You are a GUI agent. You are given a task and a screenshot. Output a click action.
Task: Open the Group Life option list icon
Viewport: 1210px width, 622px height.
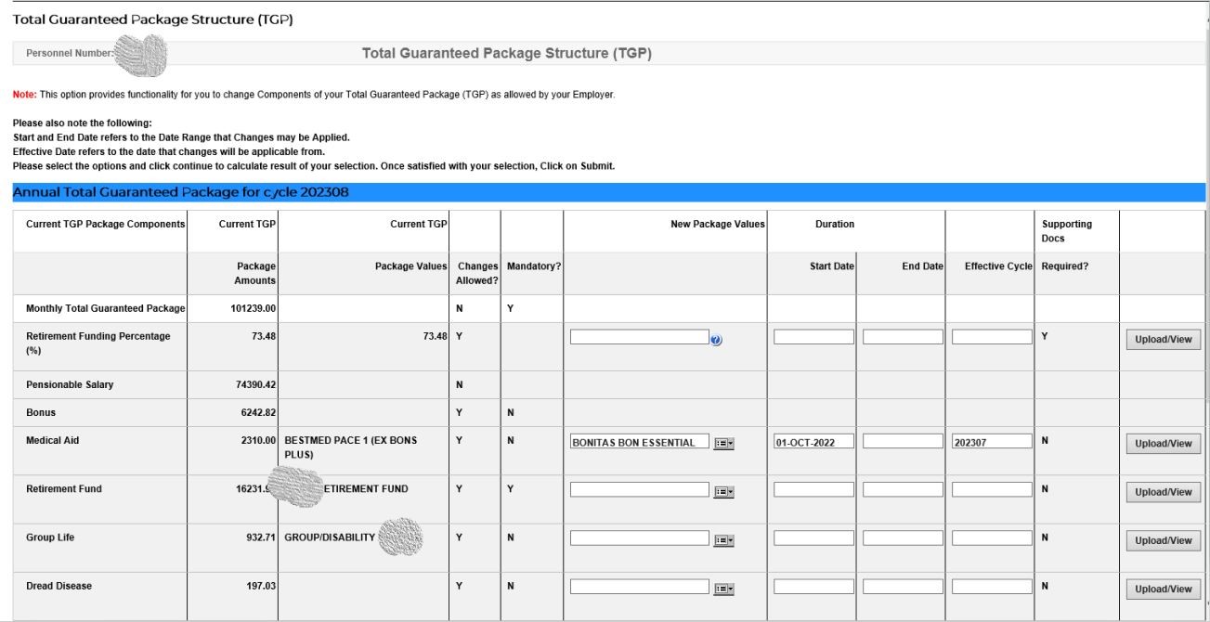pos(723,540)
